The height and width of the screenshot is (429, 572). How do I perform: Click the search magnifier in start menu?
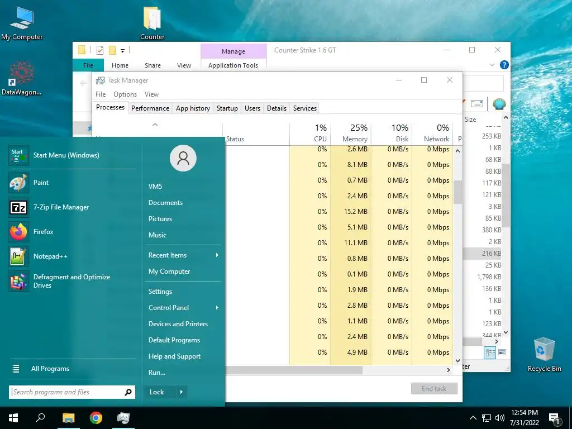pyautogui.click(x=128, y=392)
